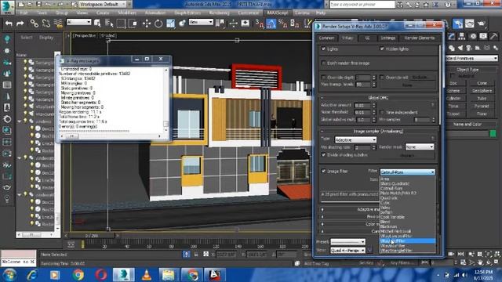Viewport: 502px width, 282px height.
Task: Open the selection filter All dropdown
Action: point(78,22)
